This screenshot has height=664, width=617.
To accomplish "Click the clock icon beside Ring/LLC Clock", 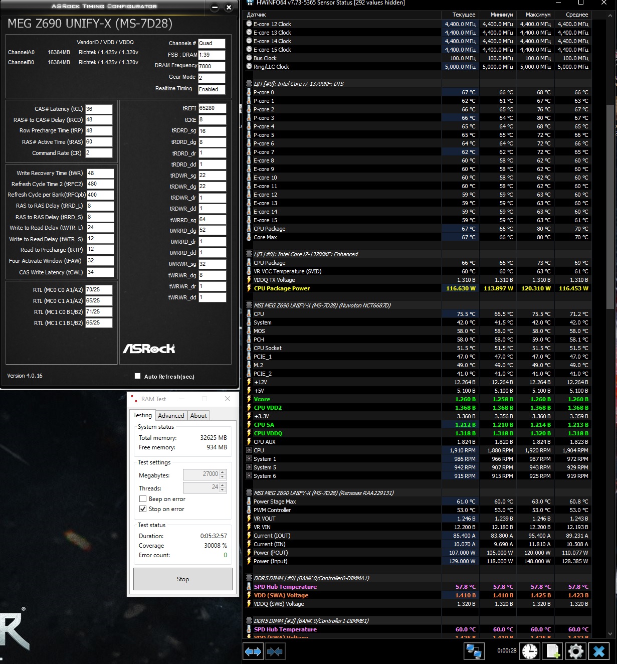I will pyautogui.click(x=249, y=67).
